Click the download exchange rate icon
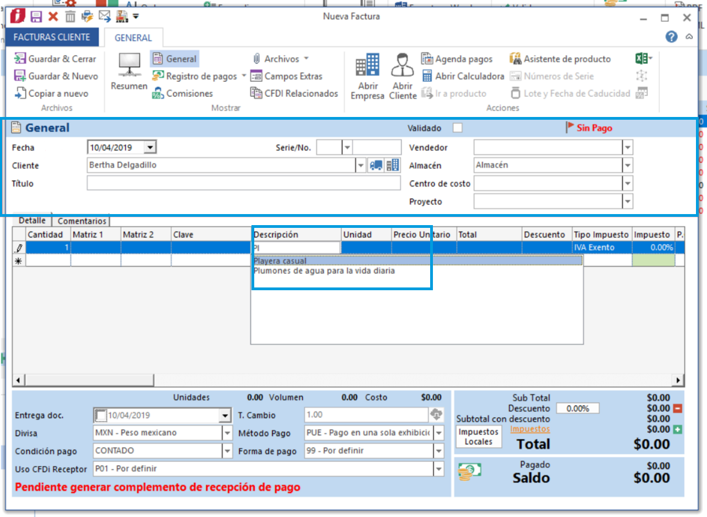The width and height of the screenshot is (707, 517). click(436, 415)
